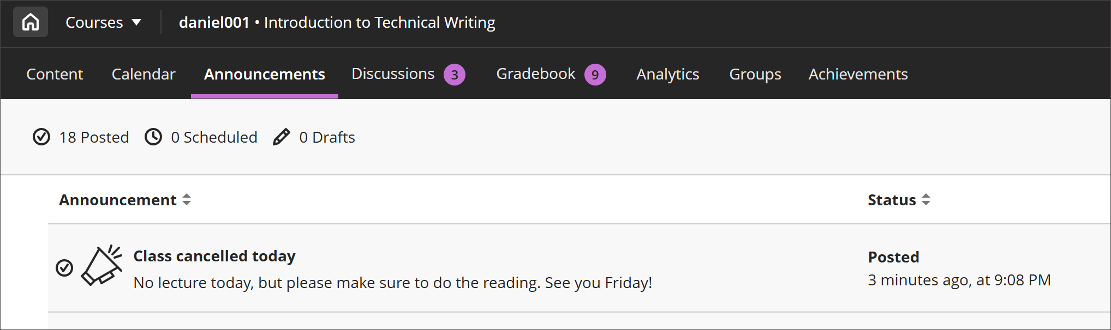Click the pencil icon next to Drafts
Screen dimensions: 1111x330
click(x=281, y=137)
